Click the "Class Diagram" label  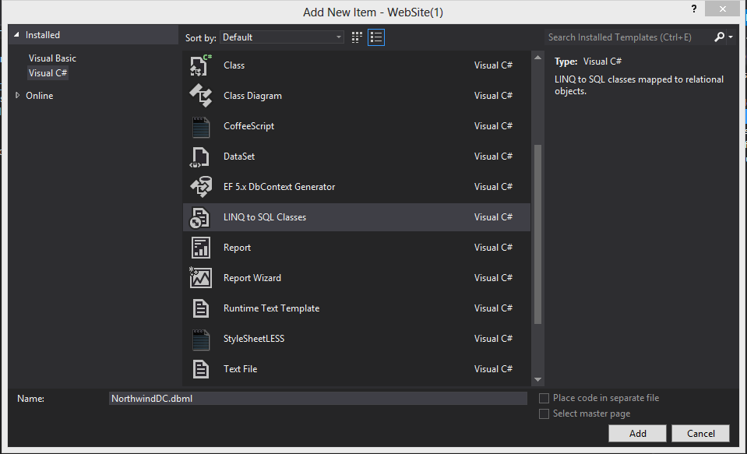coord(252,96)
